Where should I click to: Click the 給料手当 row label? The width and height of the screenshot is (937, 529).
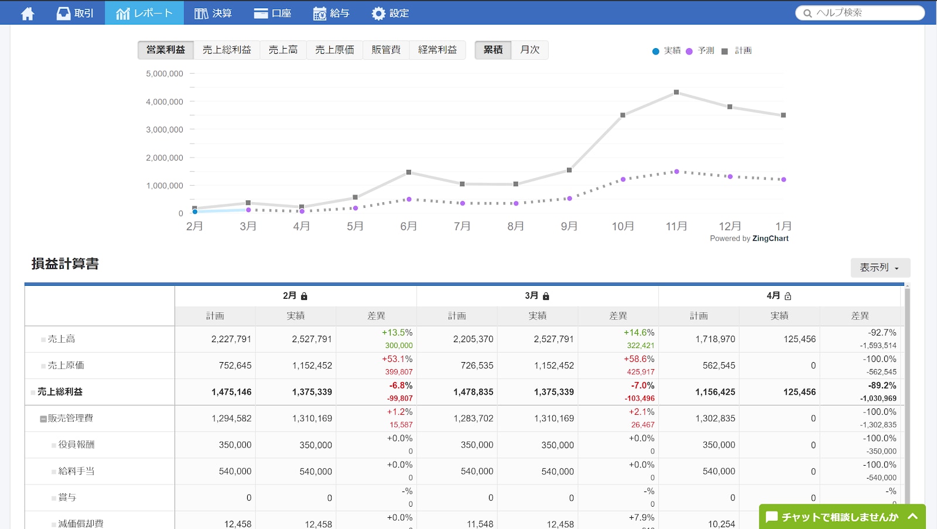click(x=76, y=471)
